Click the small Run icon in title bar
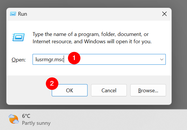Viewport: 187px width, 130px height. coord(13,14)
